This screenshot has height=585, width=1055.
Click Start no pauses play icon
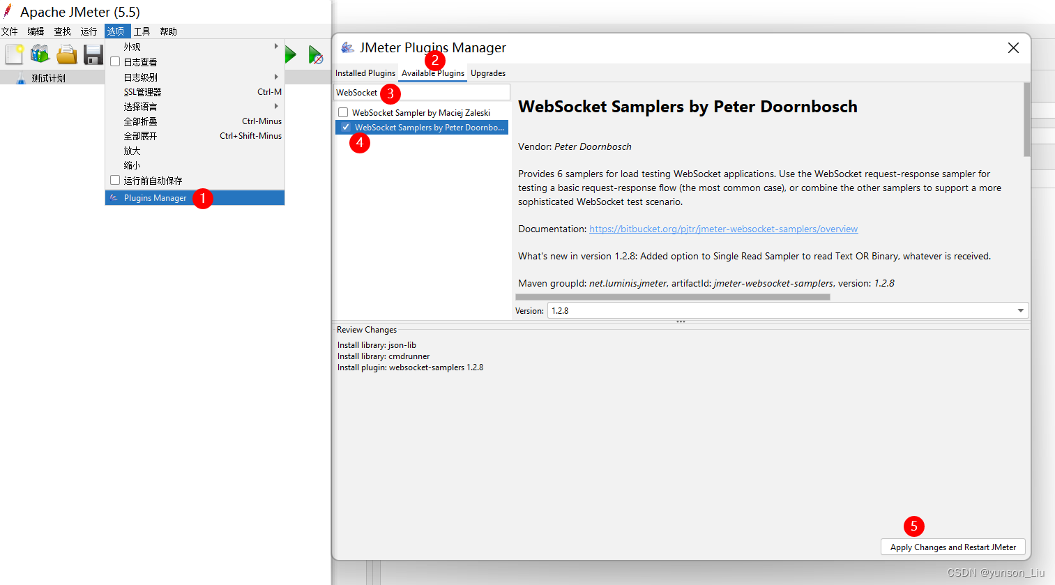coord(316,54)
